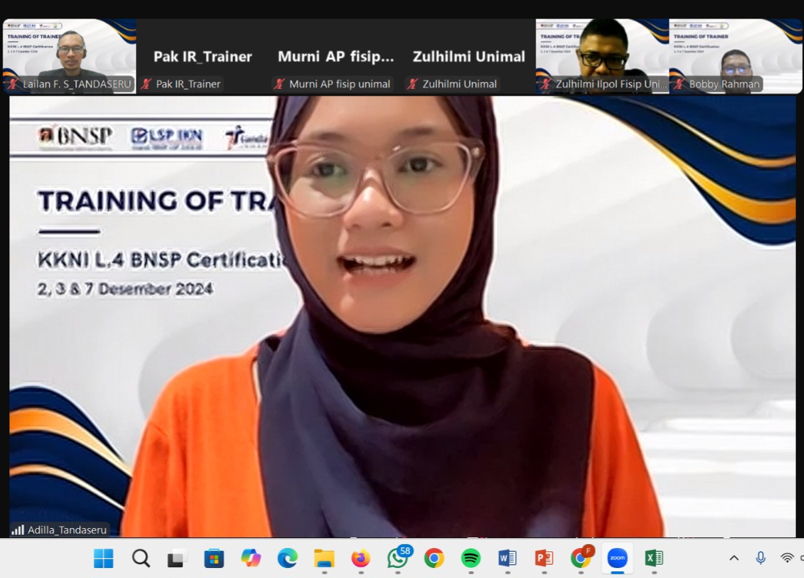Select Lailan F. S_TANDASERU video thumbnail
Screen dimensions: 804x578
click(x=70, y=56)
